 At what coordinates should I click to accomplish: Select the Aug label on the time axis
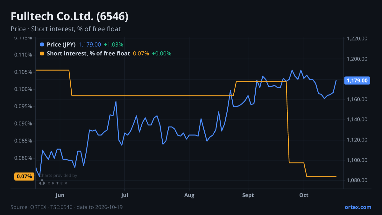pos(189,195)
